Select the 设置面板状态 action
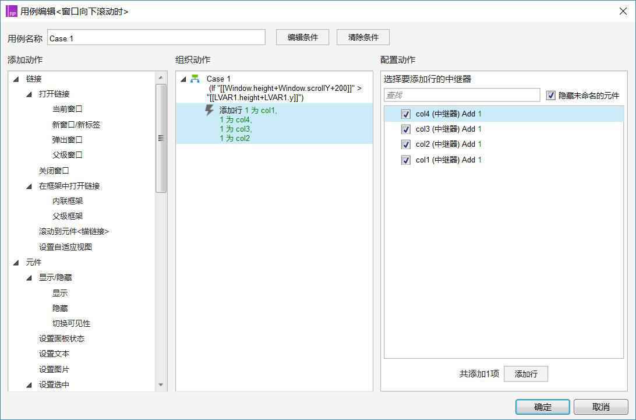Screen dimensions: 636x420 tap(62, 339)
